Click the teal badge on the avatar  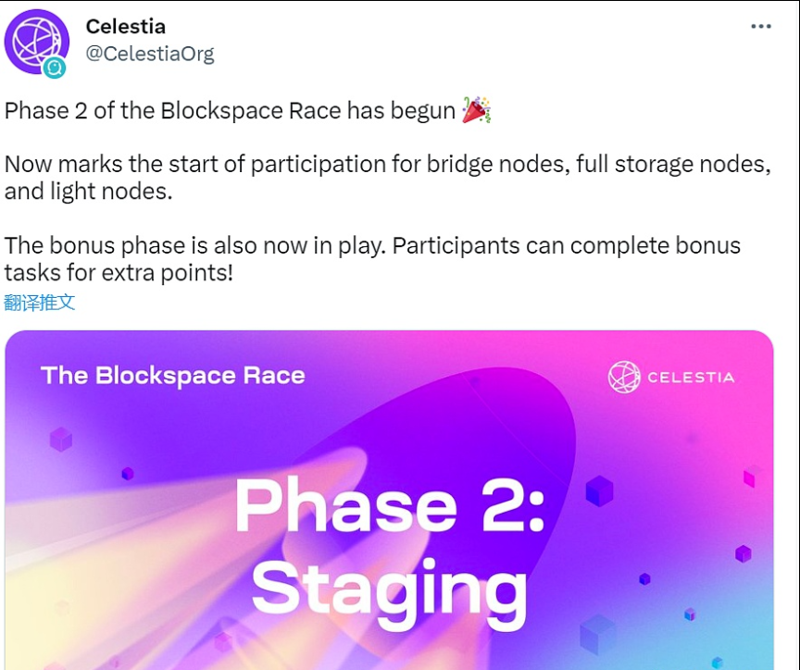[56, 68]
